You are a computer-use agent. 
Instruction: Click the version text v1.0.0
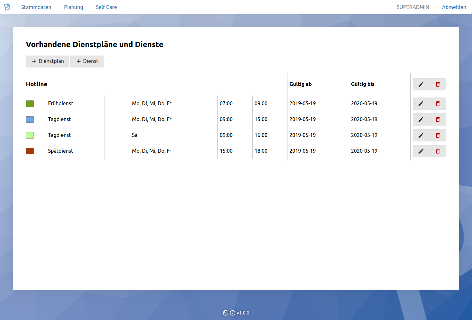click(243, 313)
